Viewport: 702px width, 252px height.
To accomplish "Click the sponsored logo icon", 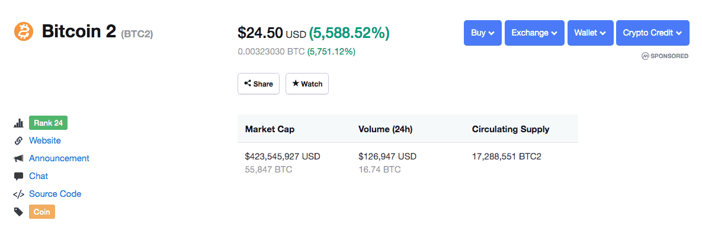I will click(645, 56).
